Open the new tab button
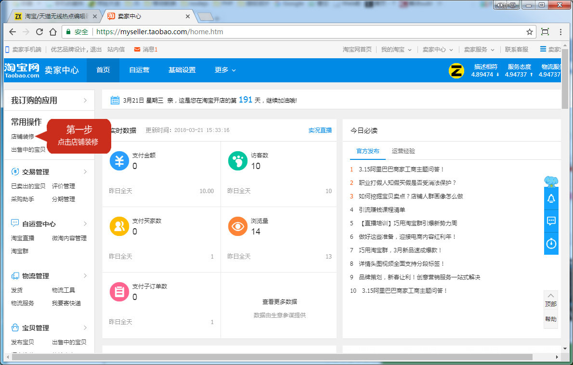This screenshot has width=573, height=365. tap(206, 16)
